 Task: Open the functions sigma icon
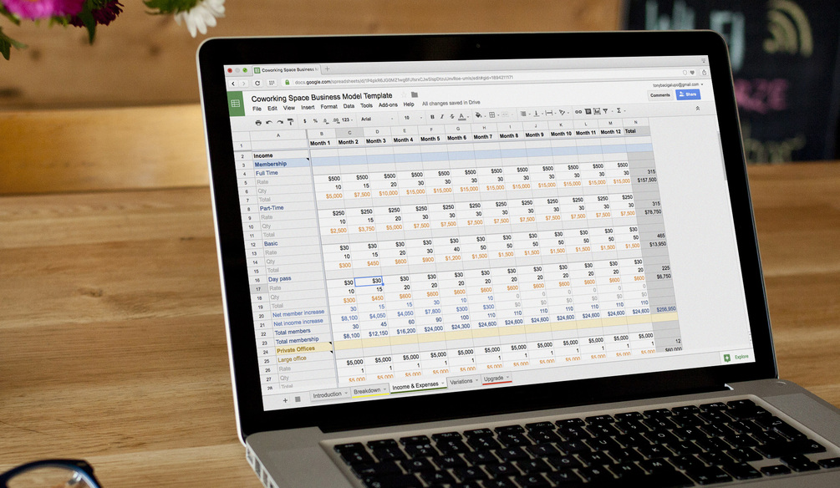tap(619, 110)
